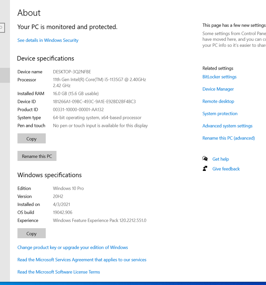
Task: Select installed RAM value 16.0 GB (15.6 GB usable)
Action: [x=76, y=94]
